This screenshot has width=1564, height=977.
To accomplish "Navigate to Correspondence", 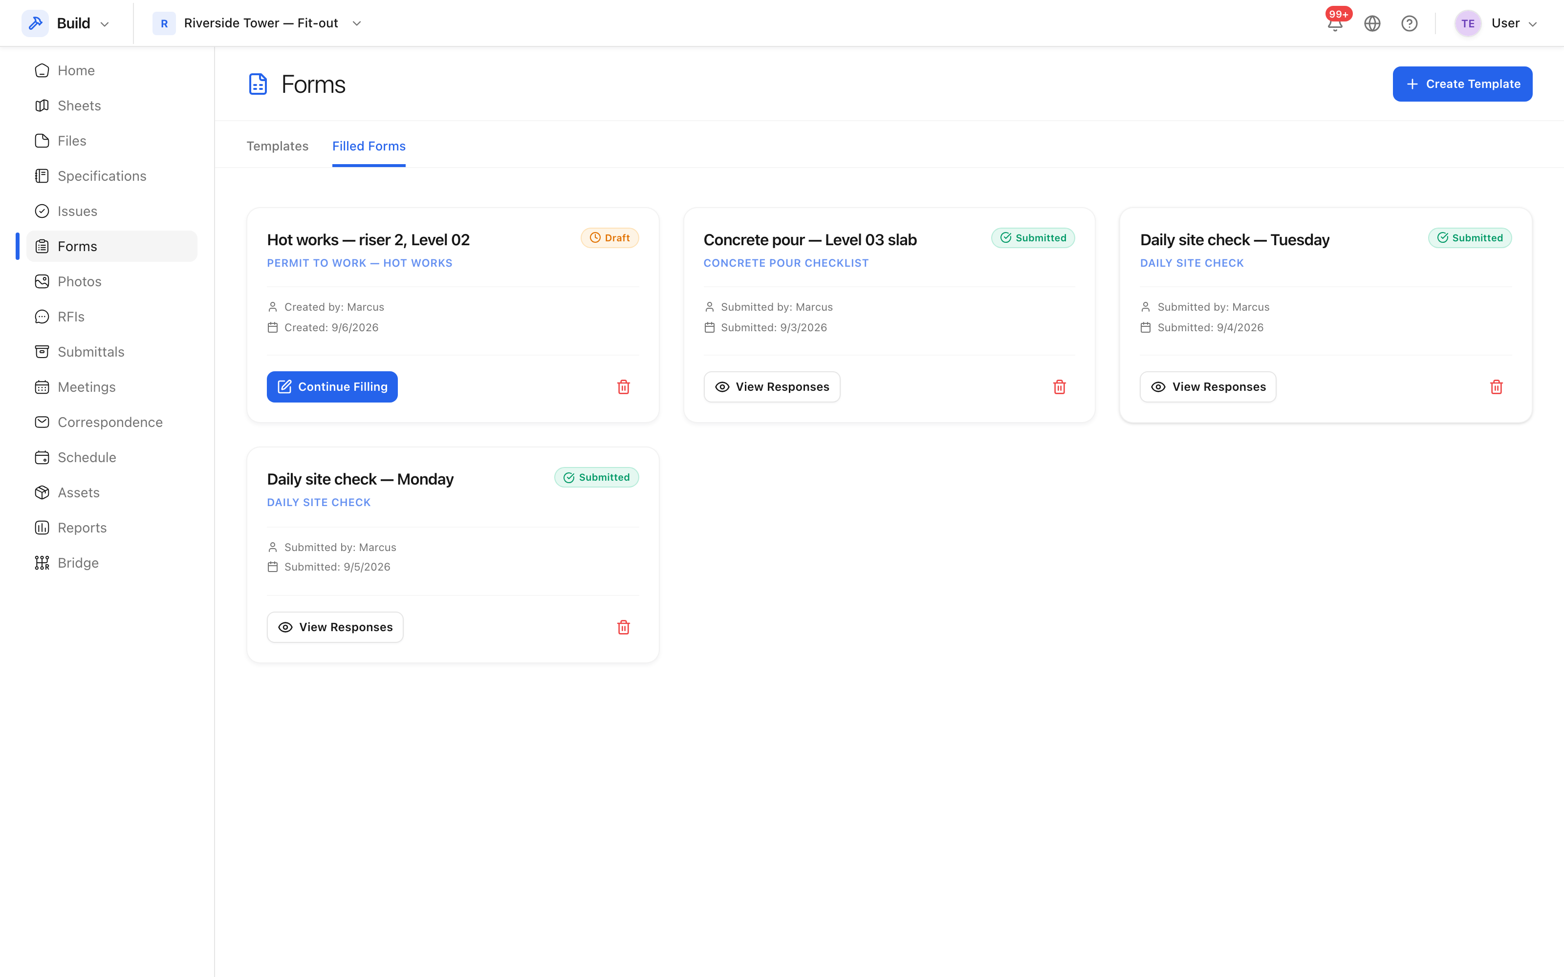I will [112, 422].
